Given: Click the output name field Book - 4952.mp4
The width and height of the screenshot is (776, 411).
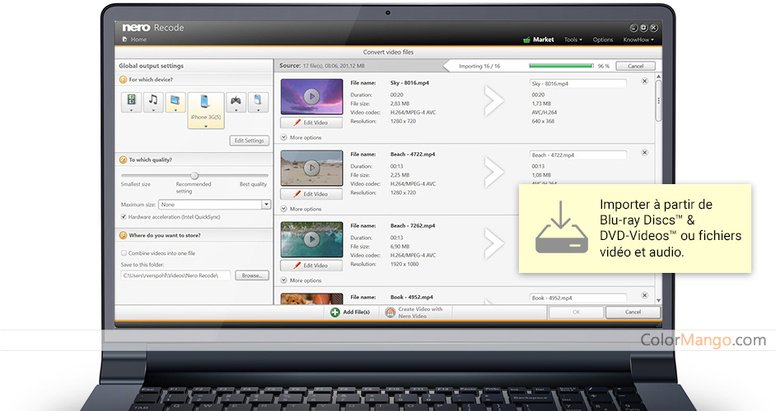Looking at the screenshot, I should coord(578,298).
